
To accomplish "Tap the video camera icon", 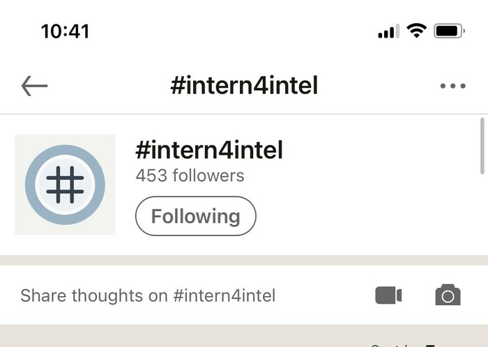I will point(388,295).
